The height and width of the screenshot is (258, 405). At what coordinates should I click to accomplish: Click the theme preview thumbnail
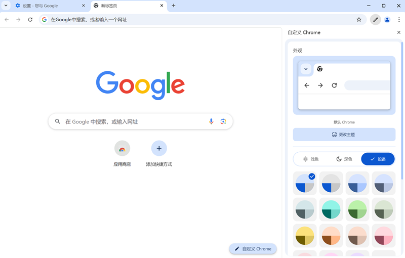point(344,85)
